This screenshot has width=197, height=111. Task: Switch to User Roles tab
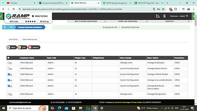(x=13, y=39)
